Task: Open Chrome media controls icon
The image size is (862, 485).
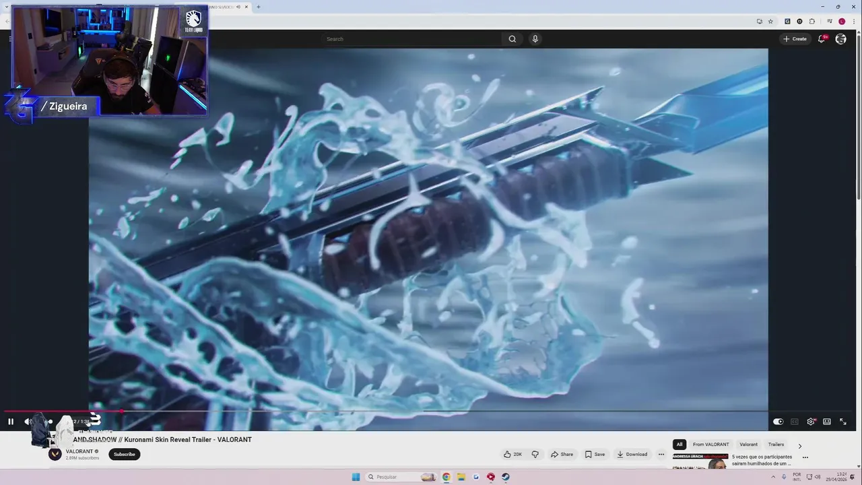Action: click(830, 22)
